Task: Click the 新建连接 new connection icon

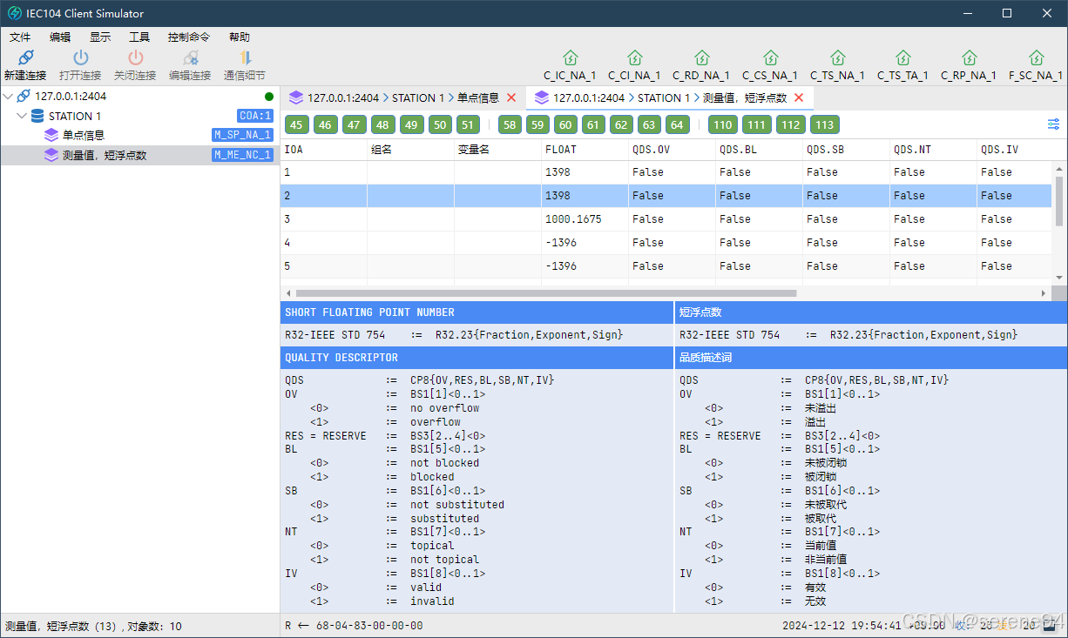Action: [25, 57]
